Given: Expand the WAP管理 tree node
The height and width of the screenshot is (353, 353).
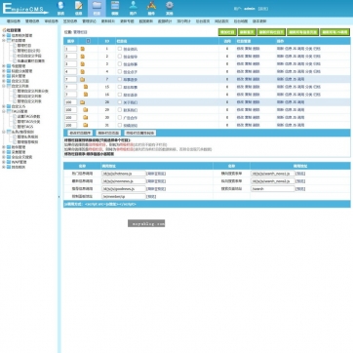Looking at the screenshot, I should pyautogui.click(x=4, y=162).
